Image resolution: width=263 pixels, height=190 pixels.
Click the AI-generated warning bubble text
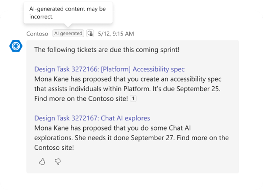point(67,13)
